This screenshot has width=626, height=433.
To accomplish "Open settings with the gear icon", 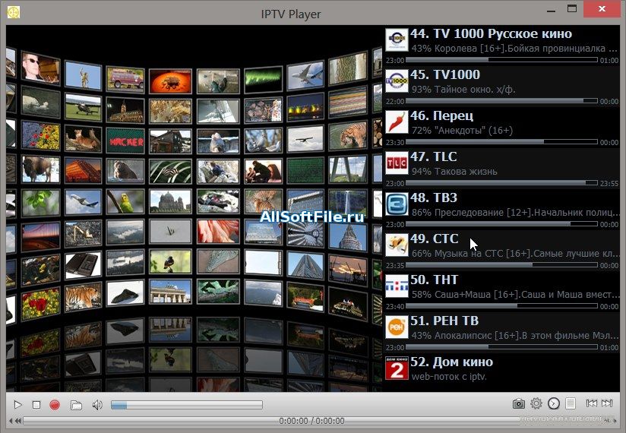I will coord(536,403).
